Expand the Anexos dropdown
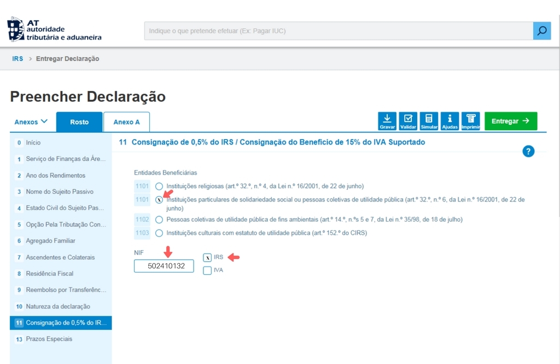The width and height of the screenshot is (560, 364). pyautogui.click(x=31, y=122)
